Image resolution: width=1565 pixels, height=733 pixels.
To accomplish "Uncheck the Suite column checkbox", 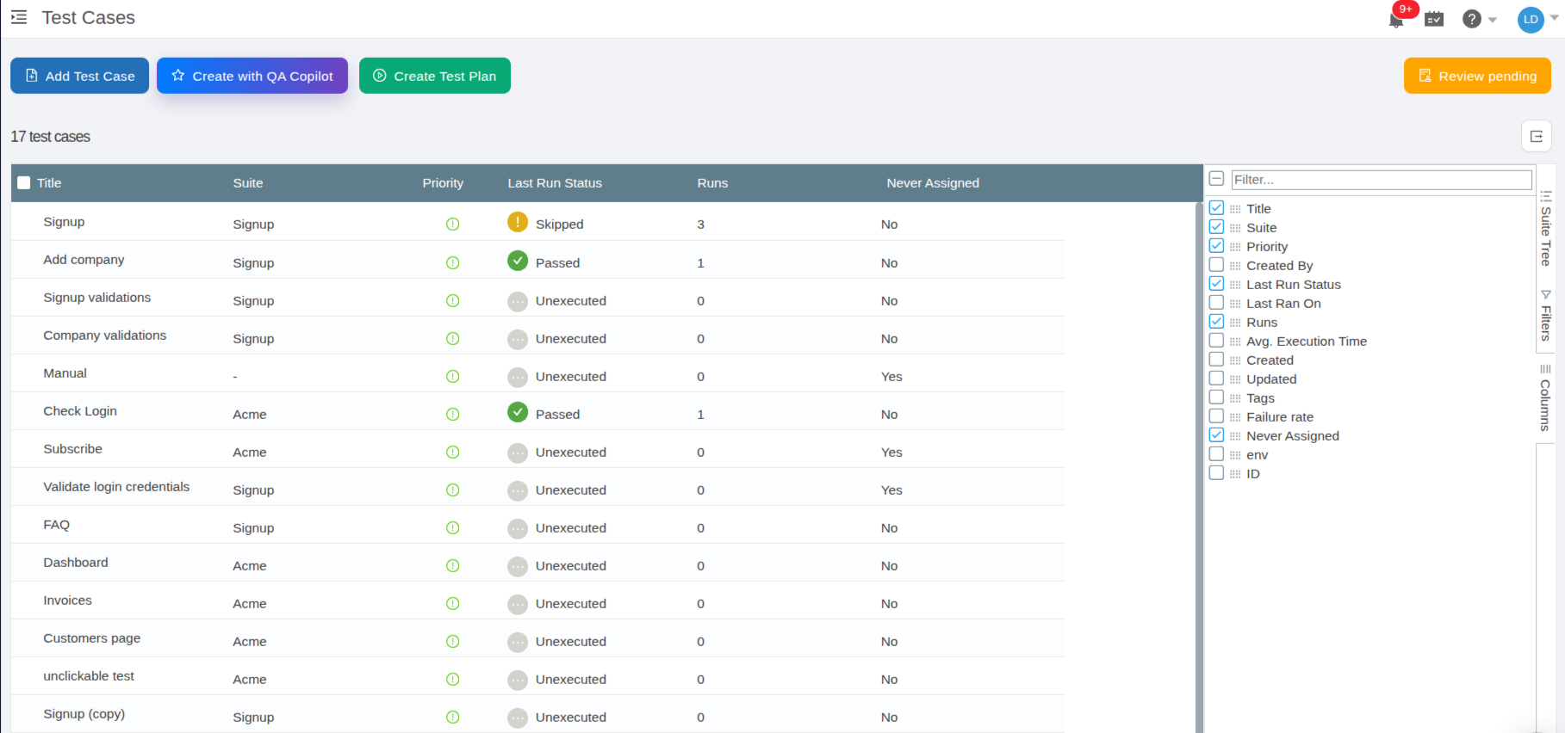I will (x=1216, y=227).
